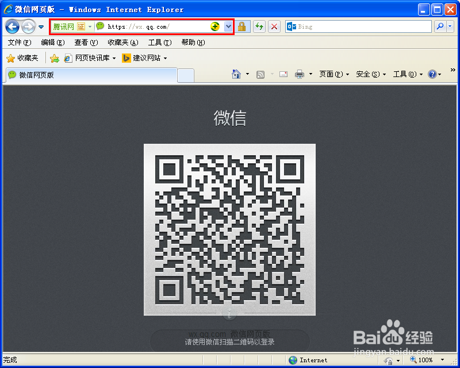Expand the dropdown beside the 证 badge
460x368 pixels.
(x=90, y=26)
